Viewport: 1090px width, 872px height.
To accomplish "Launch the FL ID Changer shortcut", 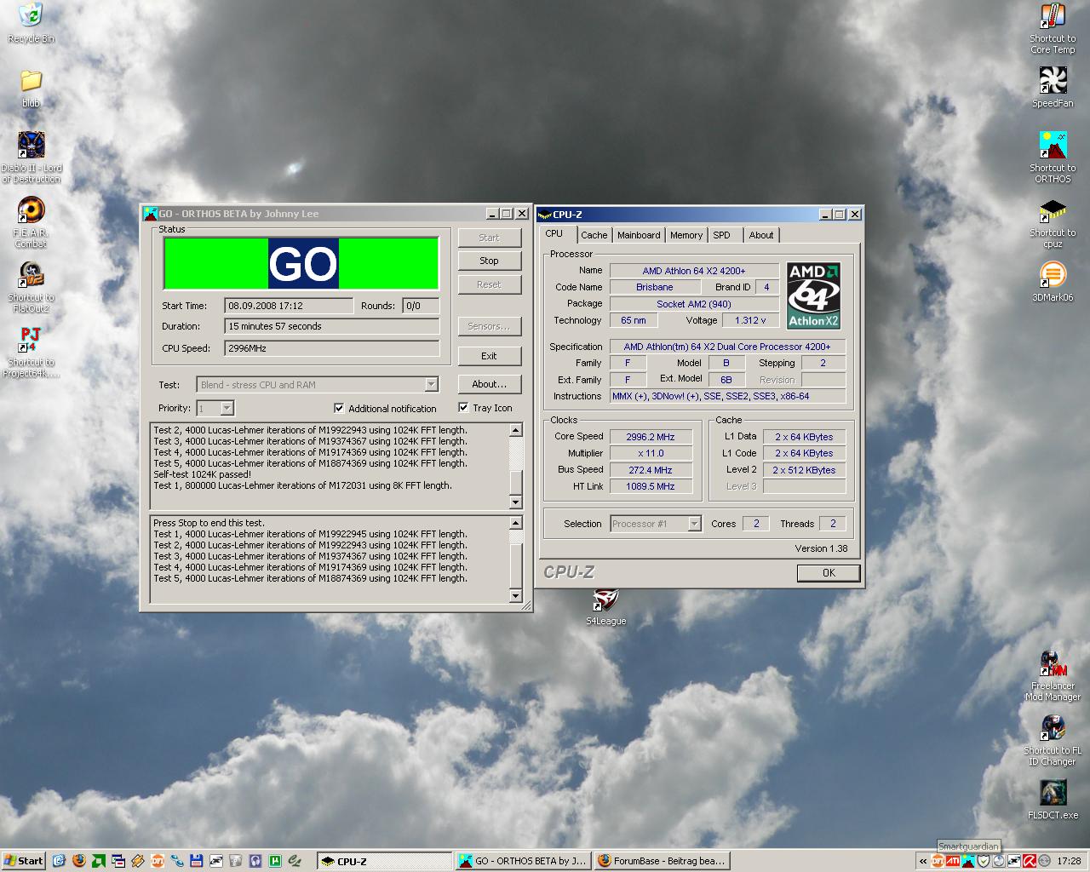I will (x=1053, y=739).
